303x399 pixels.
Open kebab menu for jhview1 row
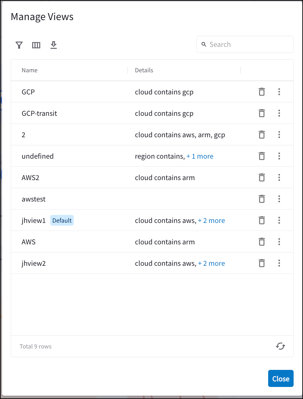[x=279, y=220]
